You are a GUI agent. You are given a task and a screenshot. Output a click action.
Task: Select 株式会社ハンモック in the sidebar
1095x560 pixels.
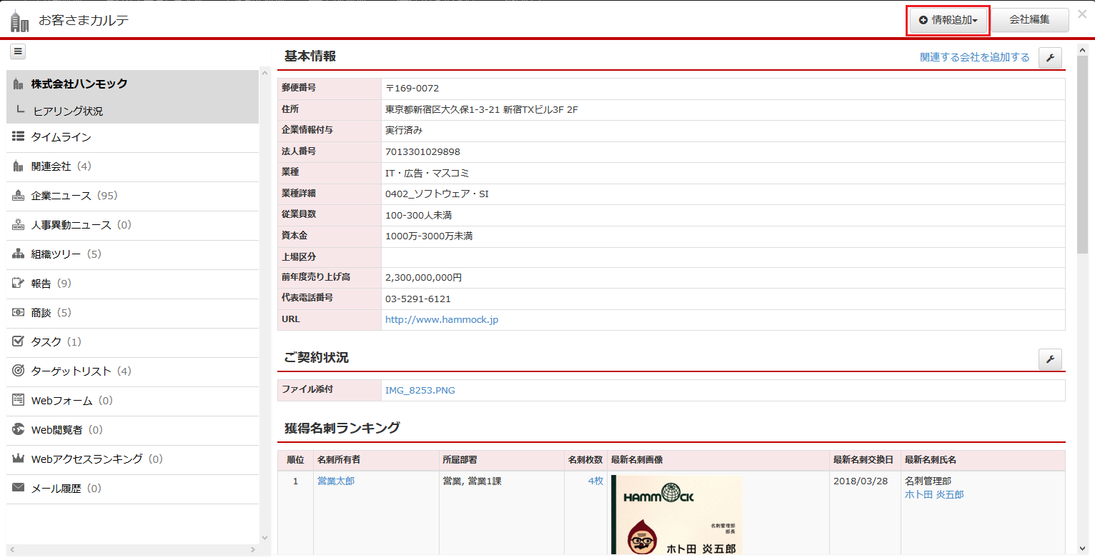[x=79, y=84]
